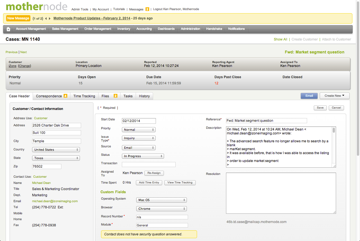The width and height of the screenshot is (360, 241).
Task: Switch to the Correspondence tab
Action: 49,96
